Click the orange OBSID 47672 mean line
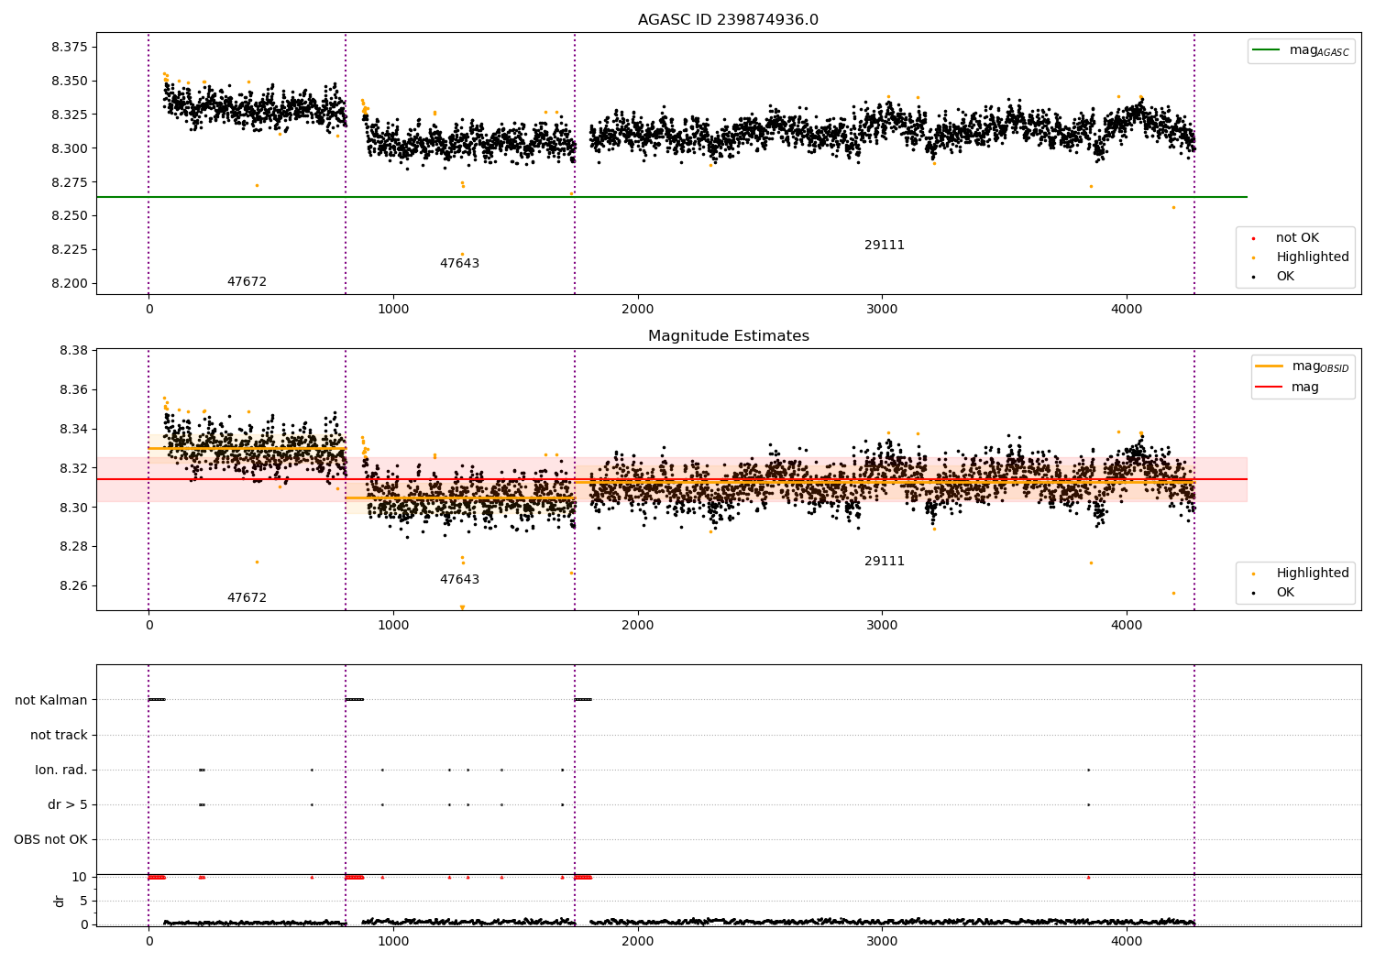The image size is (1375, 962). pyautogui.click(x=247, y=448)
